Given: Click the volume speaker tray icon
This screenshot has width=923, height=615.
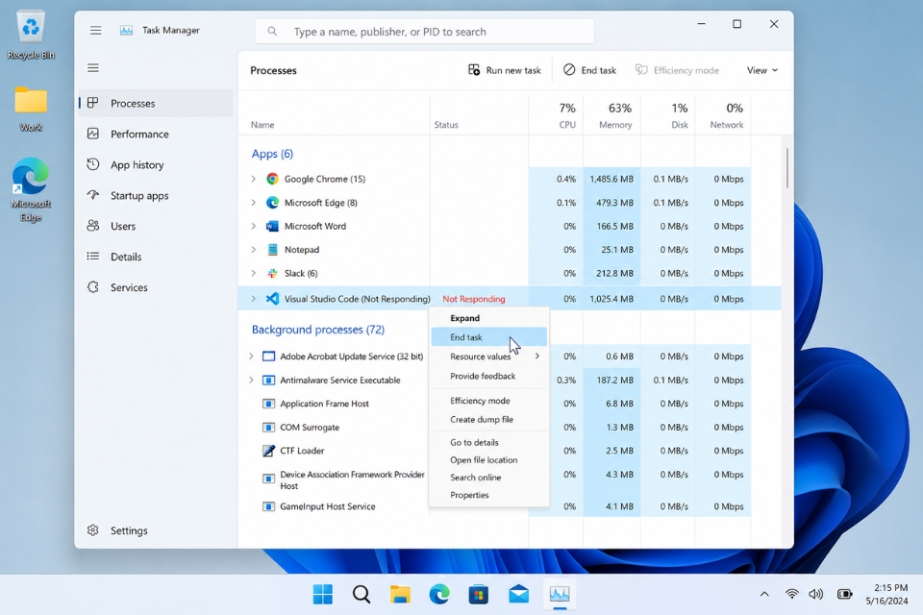Looking at the screenshot, I should click(816, 594).
